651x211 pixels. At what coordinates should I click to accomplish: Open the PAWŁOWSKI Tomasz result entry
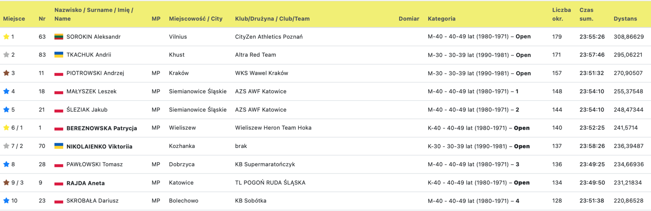[95, 164]
